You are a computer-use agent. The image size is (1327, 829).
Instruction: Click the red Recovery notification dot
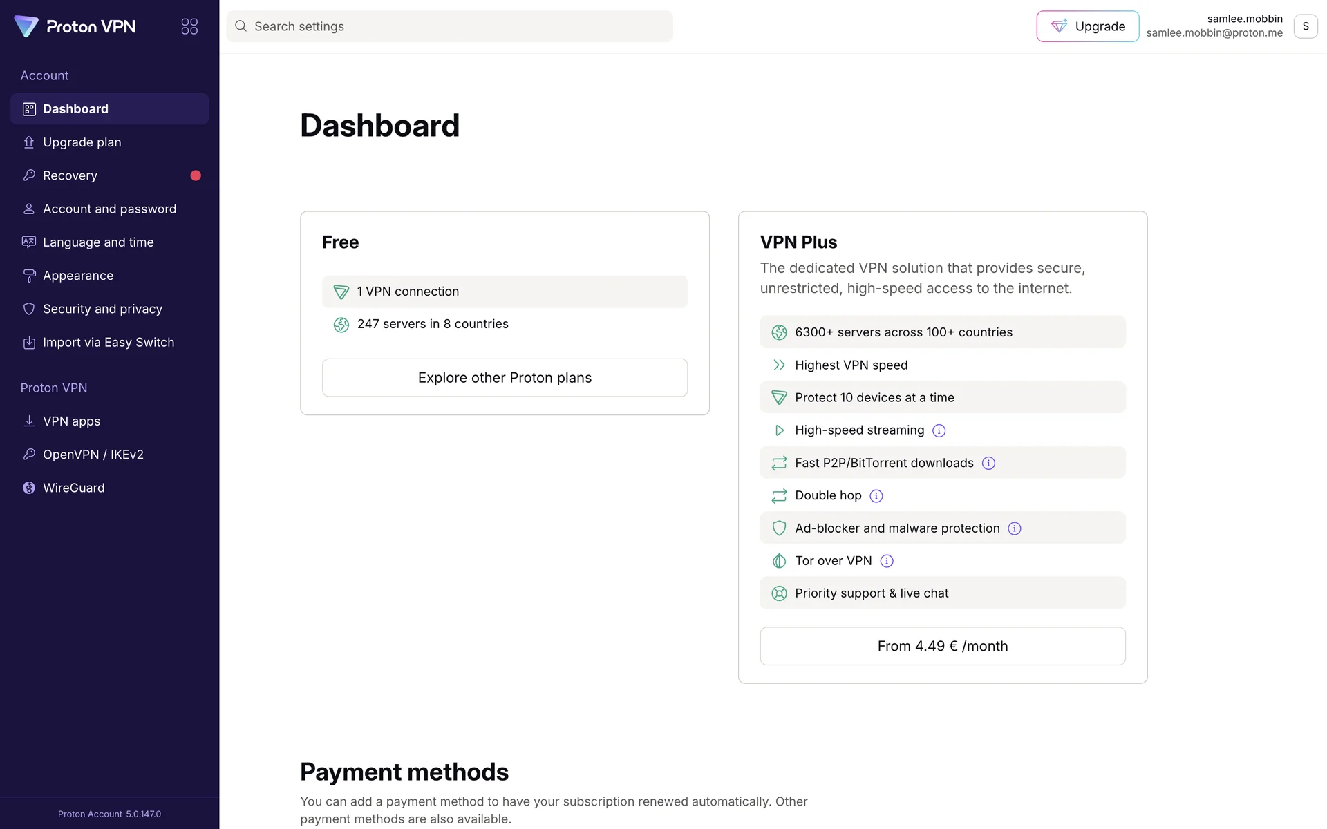click(x=196, y=175)
